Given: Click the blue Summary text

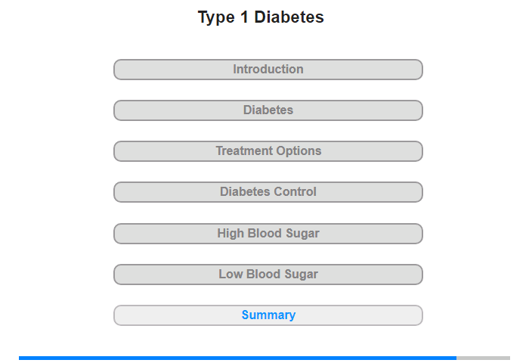Looking at the screenshot, I should coord(268,315).
